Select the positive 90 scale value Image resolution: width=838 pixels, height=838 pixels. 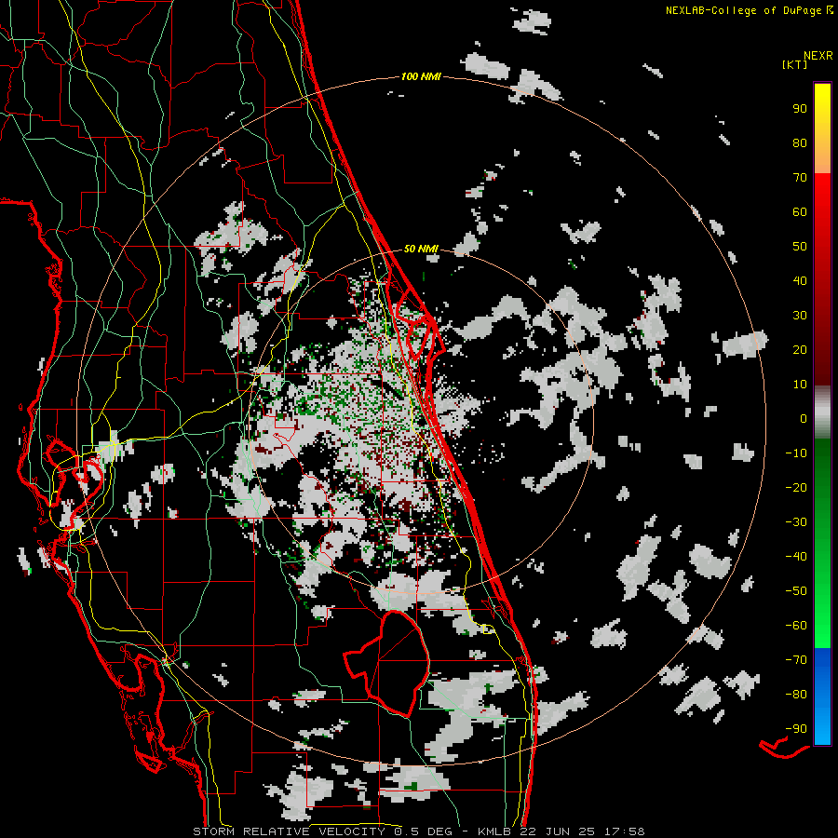(800, 109)
